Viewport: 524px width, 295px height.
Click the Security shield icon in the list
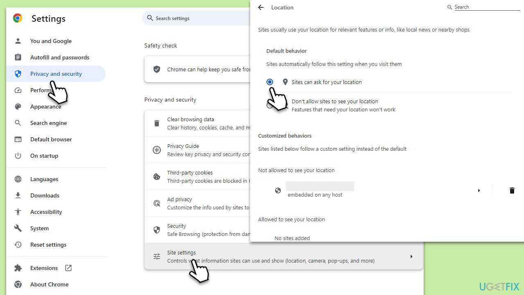tap(156, 230)
